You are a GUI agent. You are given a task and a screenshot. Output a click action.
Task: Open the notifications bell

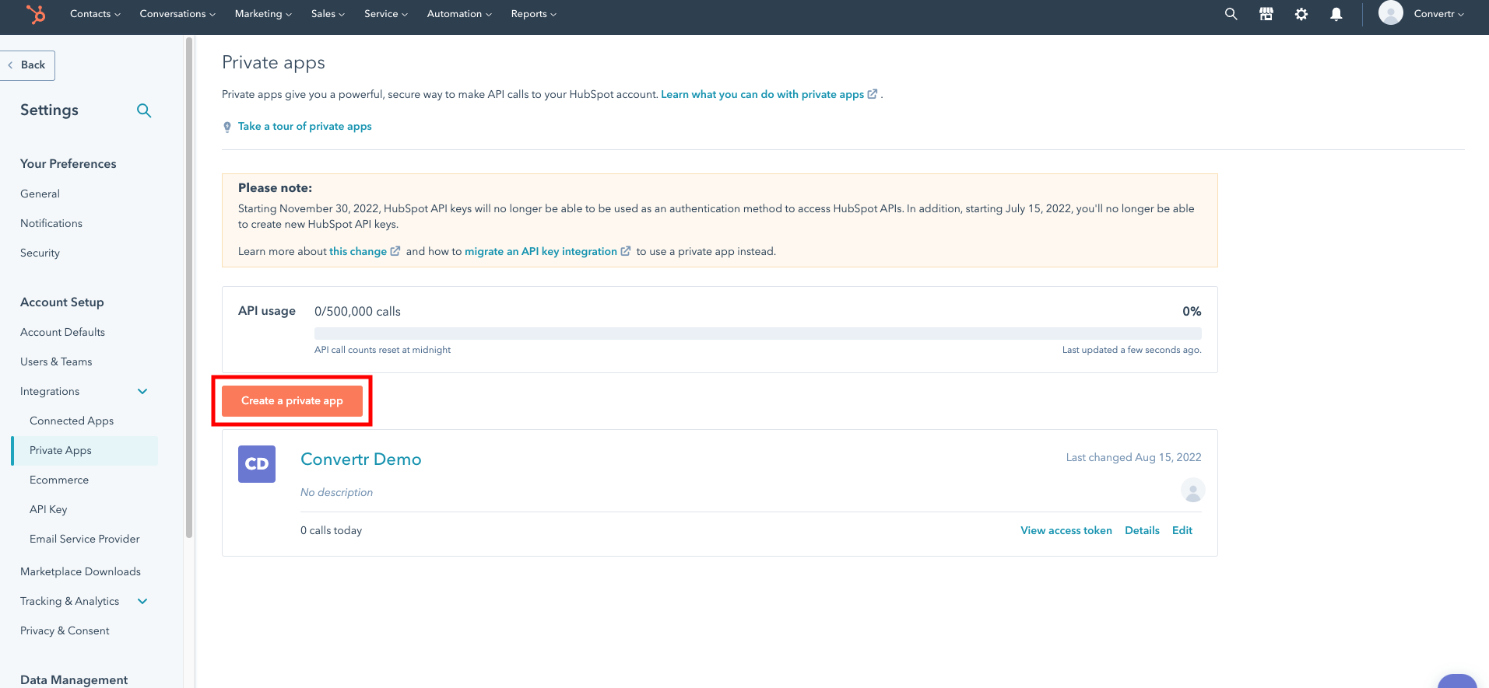click(x=1336, y=14)
